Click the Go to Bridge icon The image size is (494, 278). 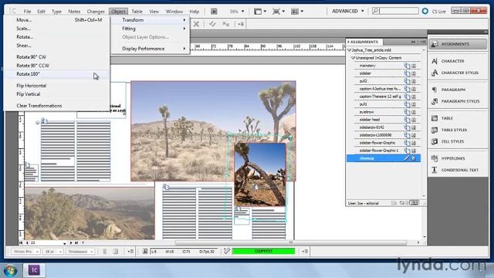point(214,12)
